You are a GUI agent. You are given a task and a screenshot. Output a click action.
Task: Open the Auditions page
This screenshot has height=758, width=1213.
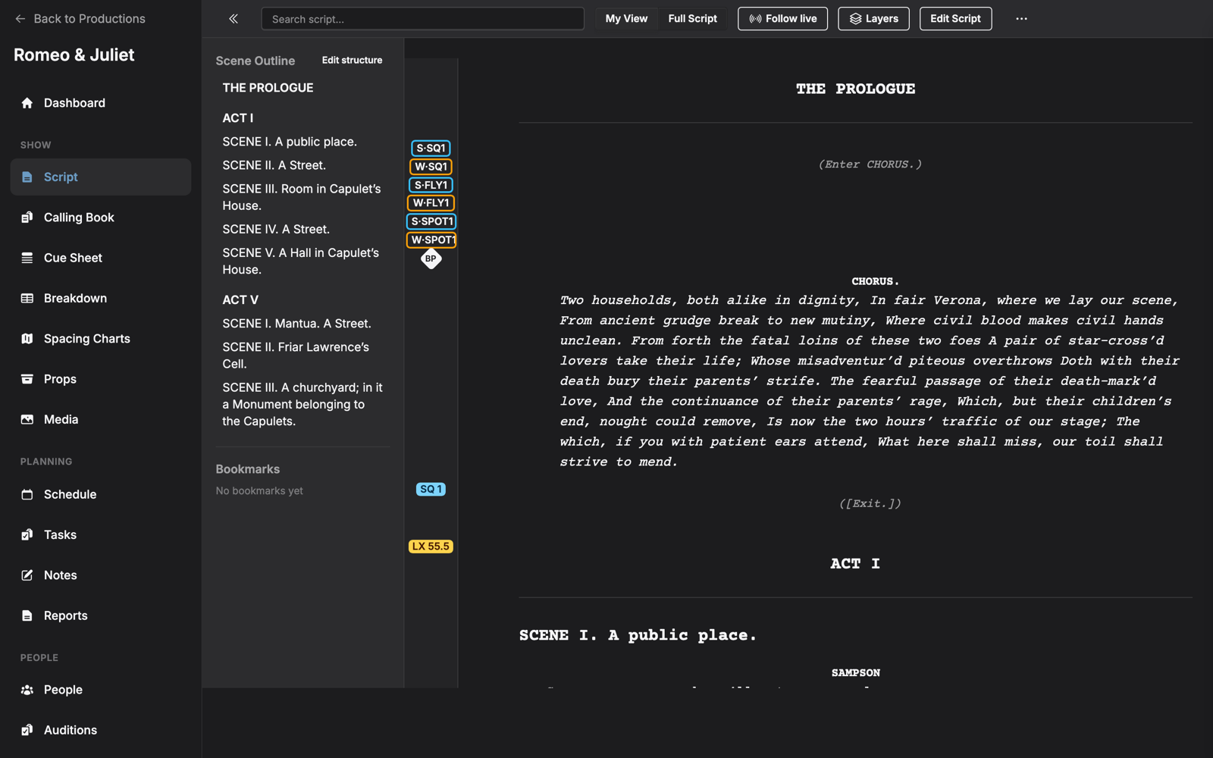(101, 730)
